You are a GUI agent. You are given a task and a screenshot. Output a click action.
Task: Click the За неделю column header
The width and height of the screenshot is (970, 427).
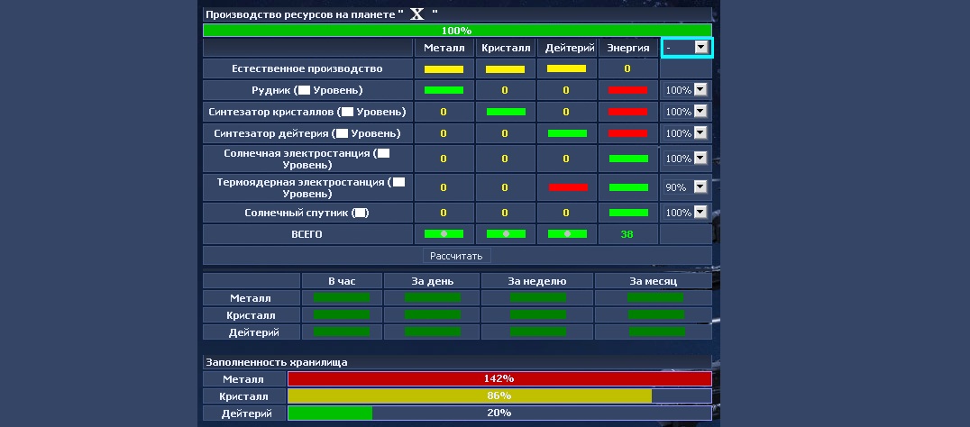[537, 281]
